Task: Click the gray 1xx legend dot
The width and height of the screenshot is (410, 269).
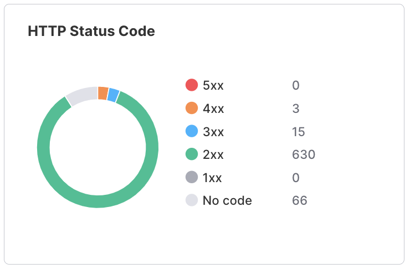Action: (191, 177)
